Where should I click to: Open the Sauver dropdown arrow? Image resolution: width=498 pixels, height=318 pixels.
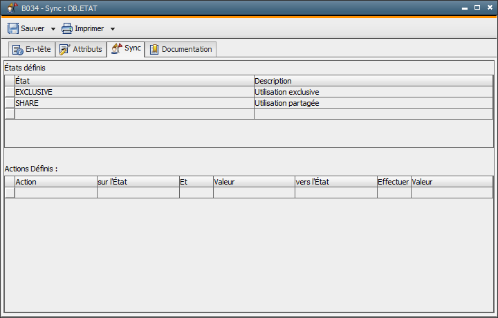53,29
